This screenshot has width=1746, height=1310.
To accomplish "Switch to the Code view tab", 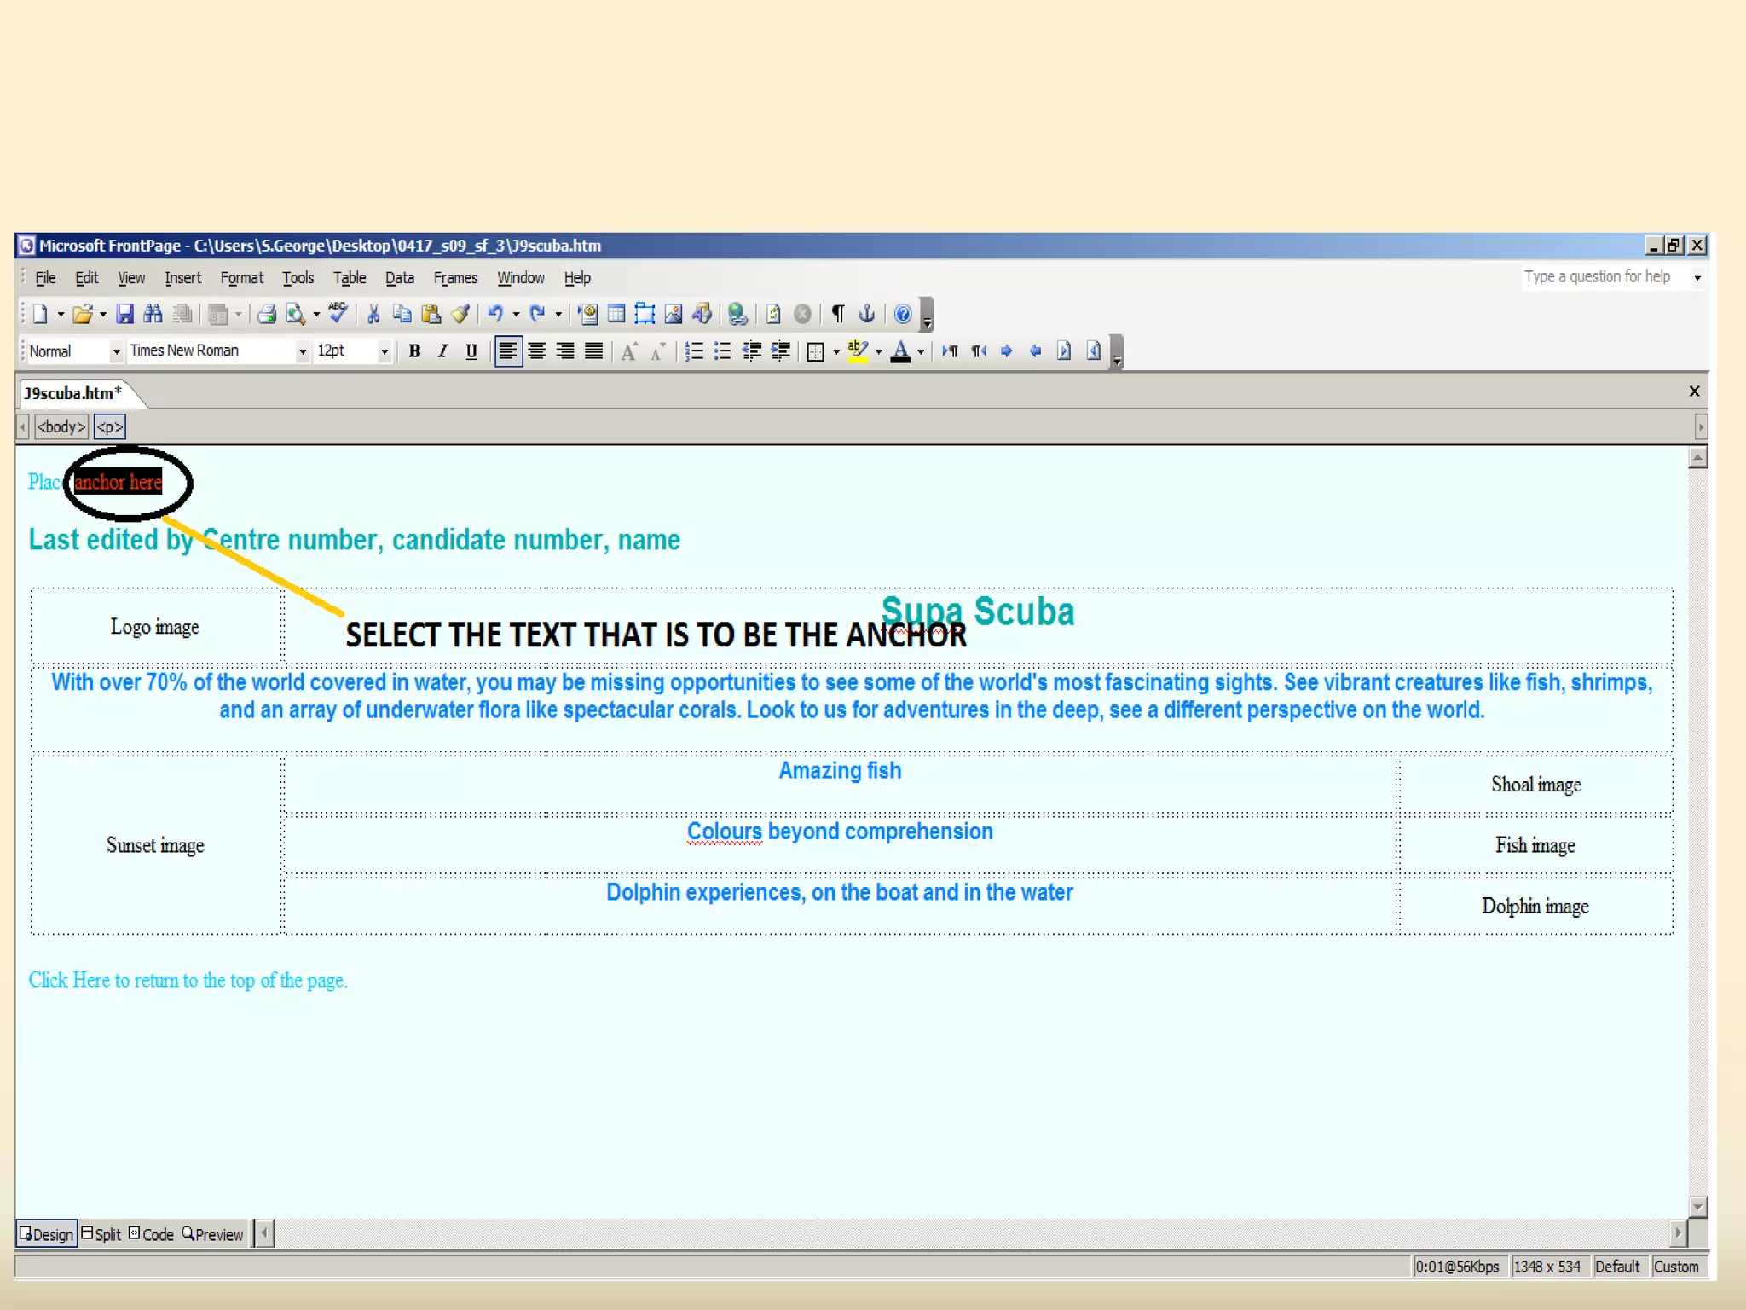I will pos(152,1234).
